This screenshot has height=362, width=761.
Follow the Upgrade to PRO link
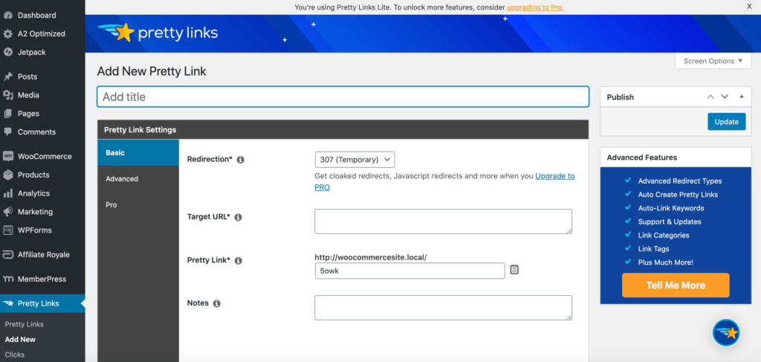(x=554, y=176)
